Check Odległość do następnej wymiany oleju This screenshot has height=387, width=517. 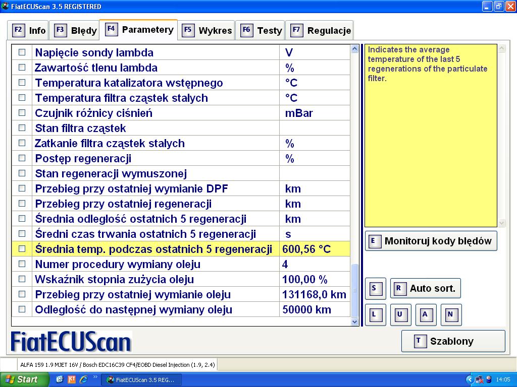22,309
